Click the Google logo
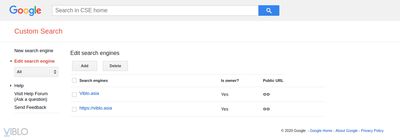The height and width of the screenshot is (140, 400). coord(25,10)
